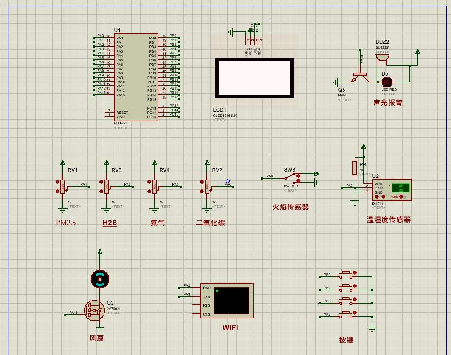Push the PB4 key button
Viewport: 451px width, 355px height.
(346, 315)
